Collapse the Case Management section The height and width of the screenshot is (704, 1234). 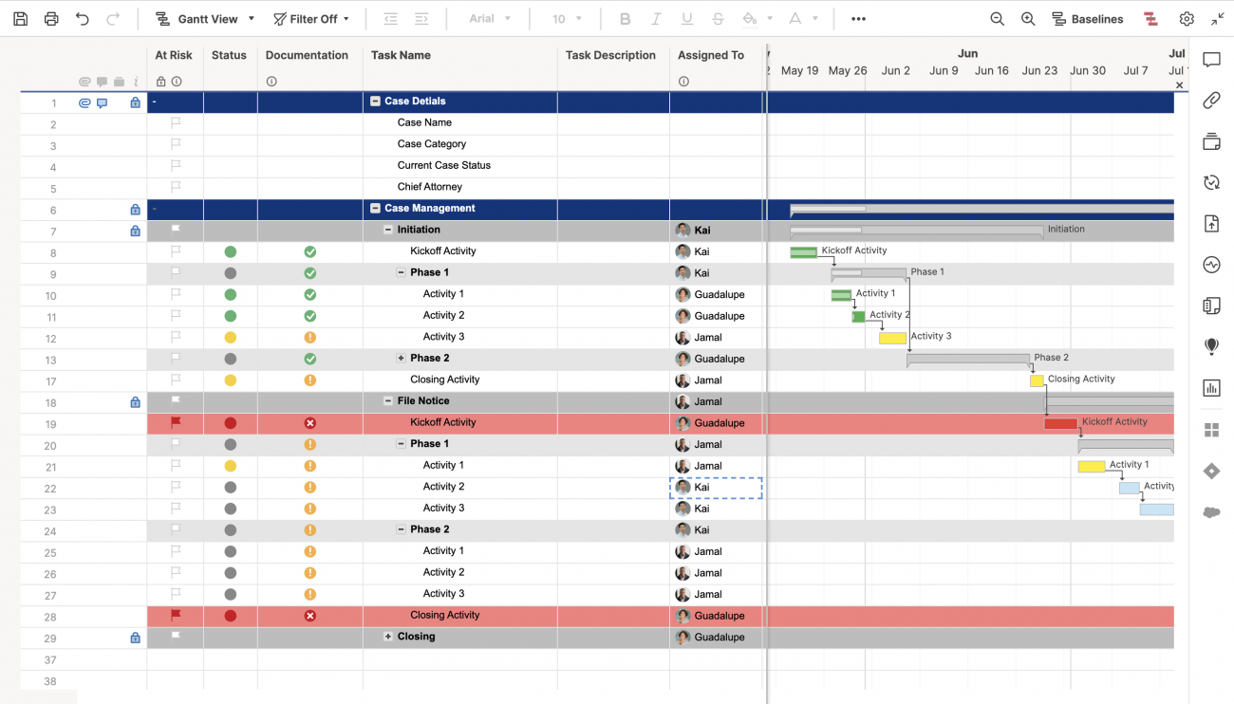tap(376, 209)
